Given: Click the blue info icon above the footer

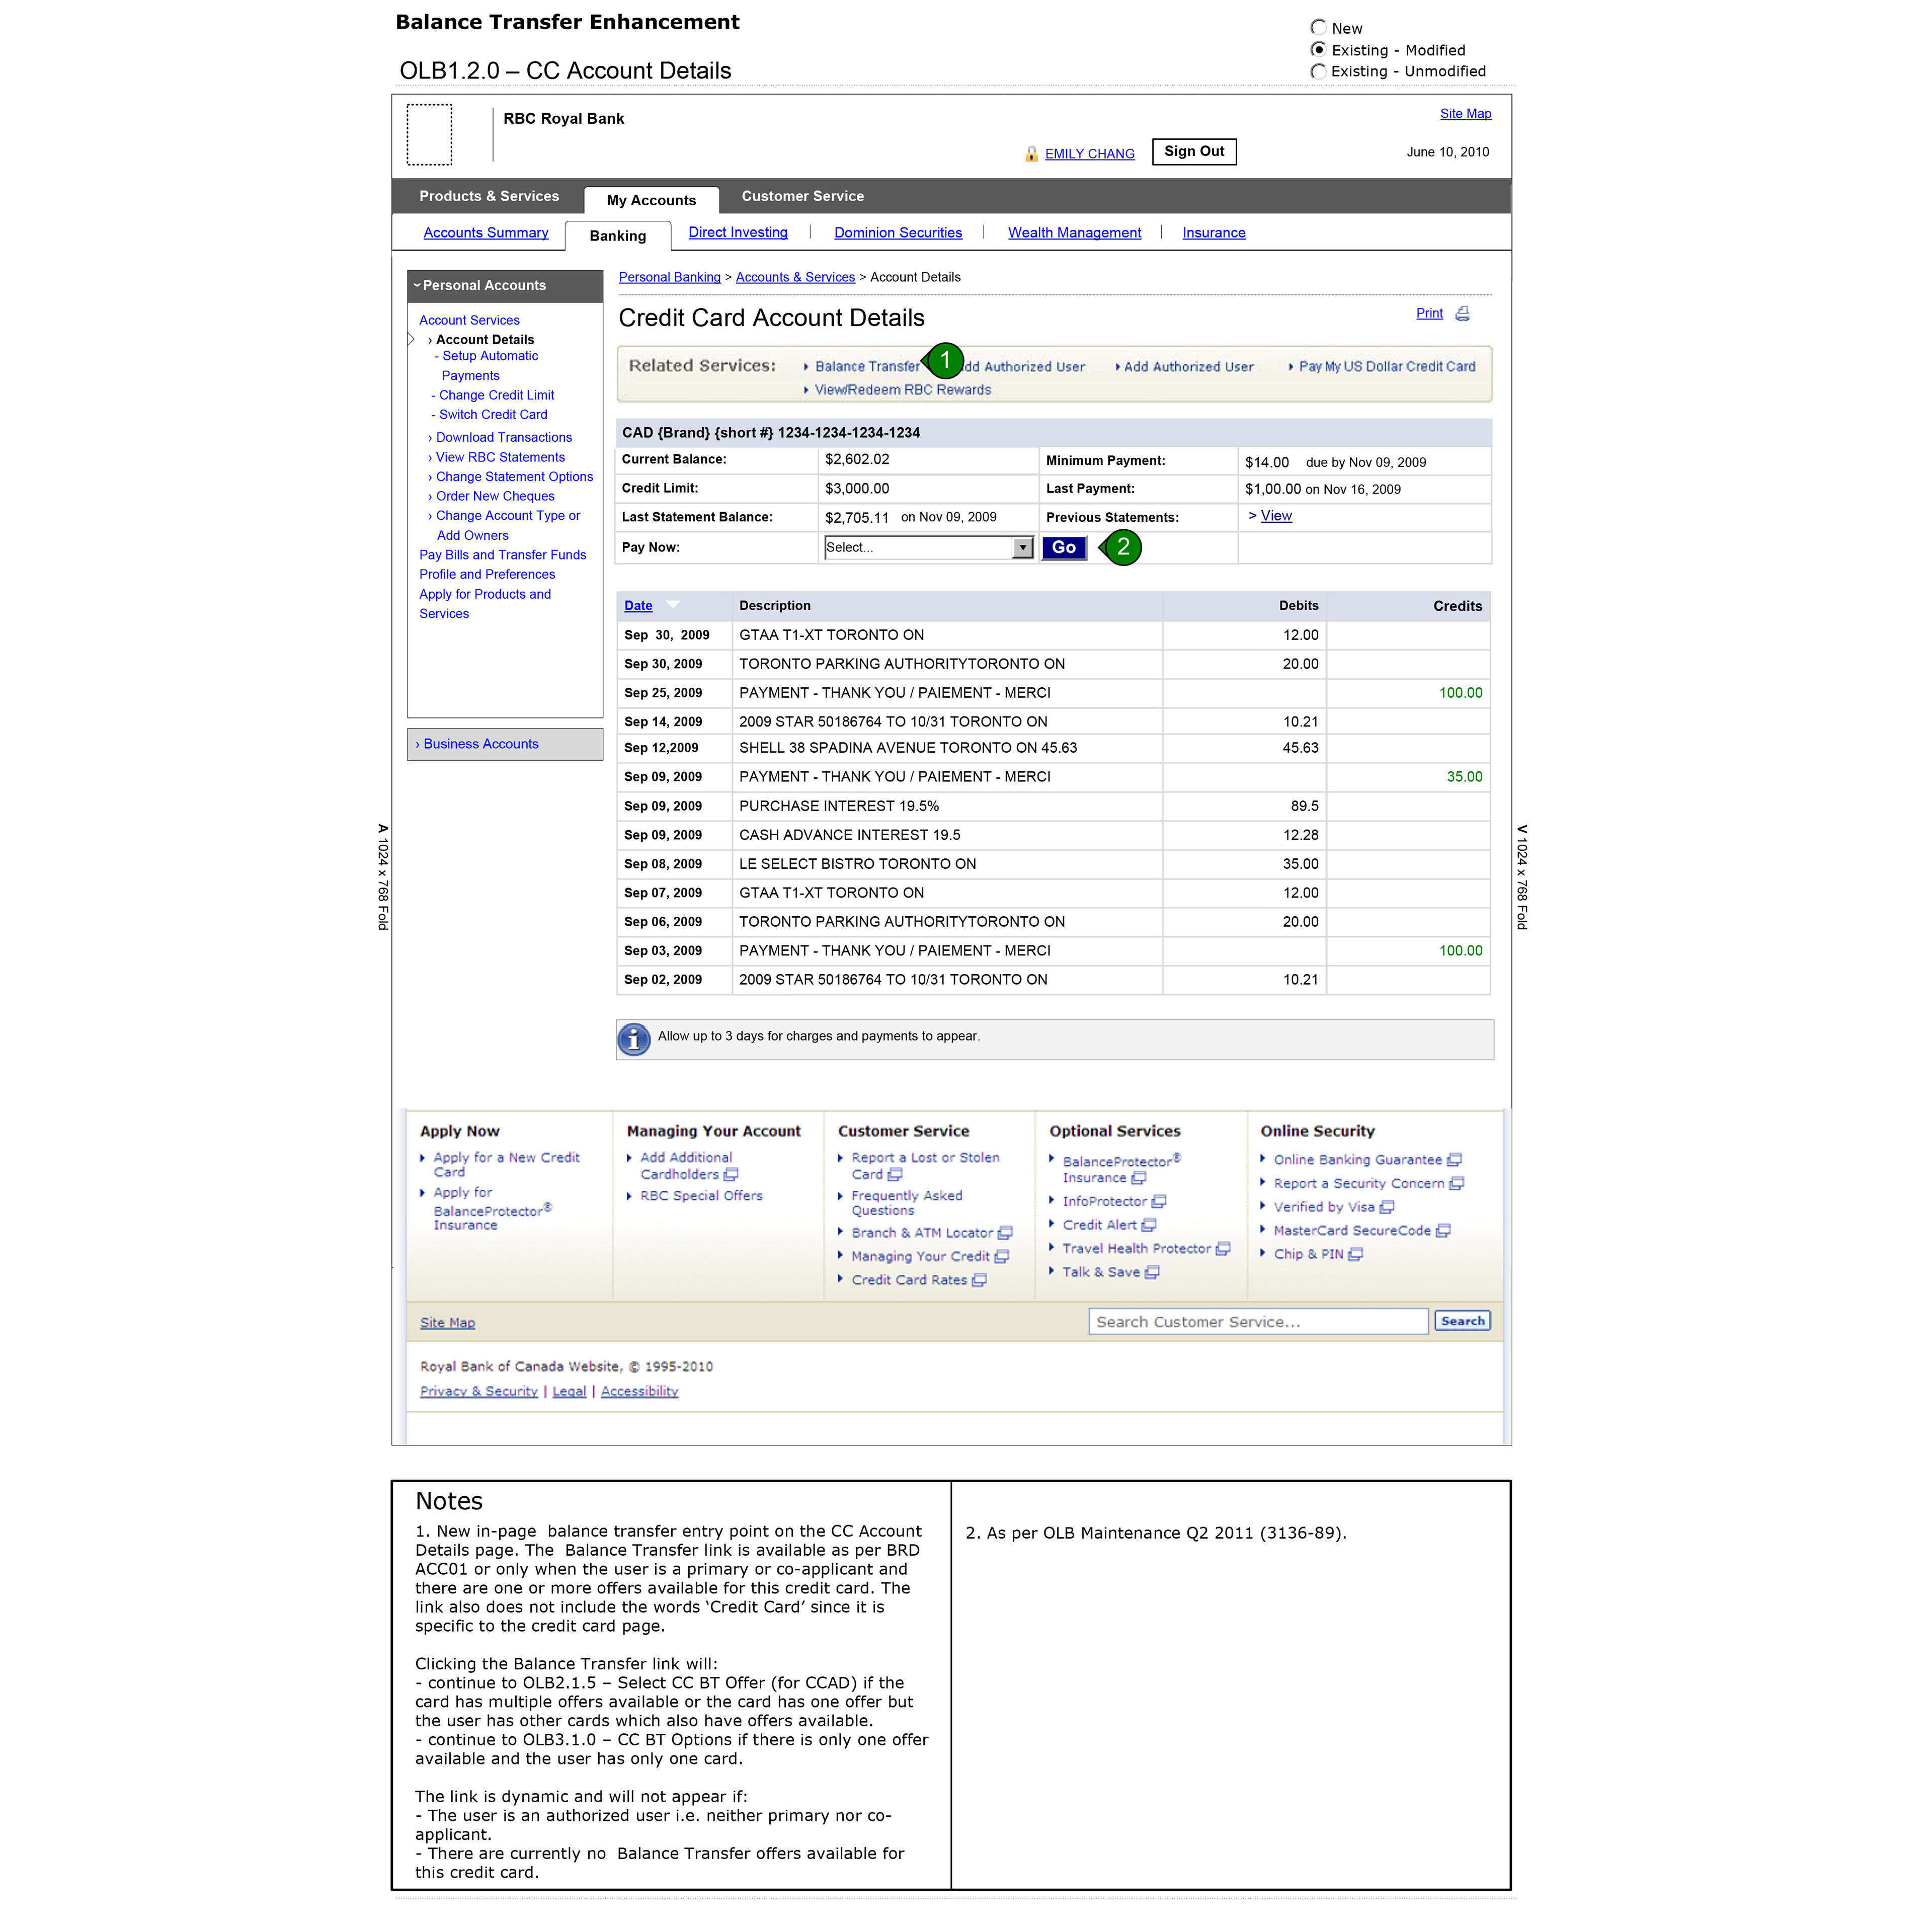Looking at the screenshot, I should (x=633, y=1040).
